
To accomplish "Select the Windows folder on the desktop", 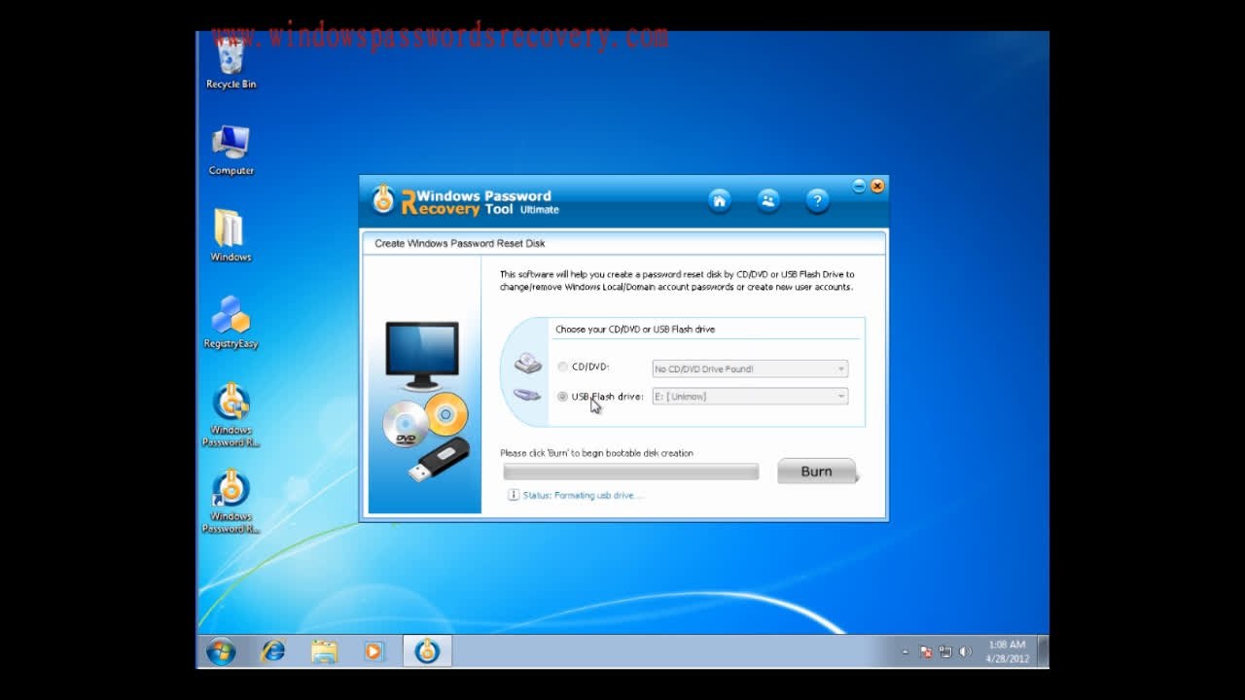I will click(x=231, y=236).
